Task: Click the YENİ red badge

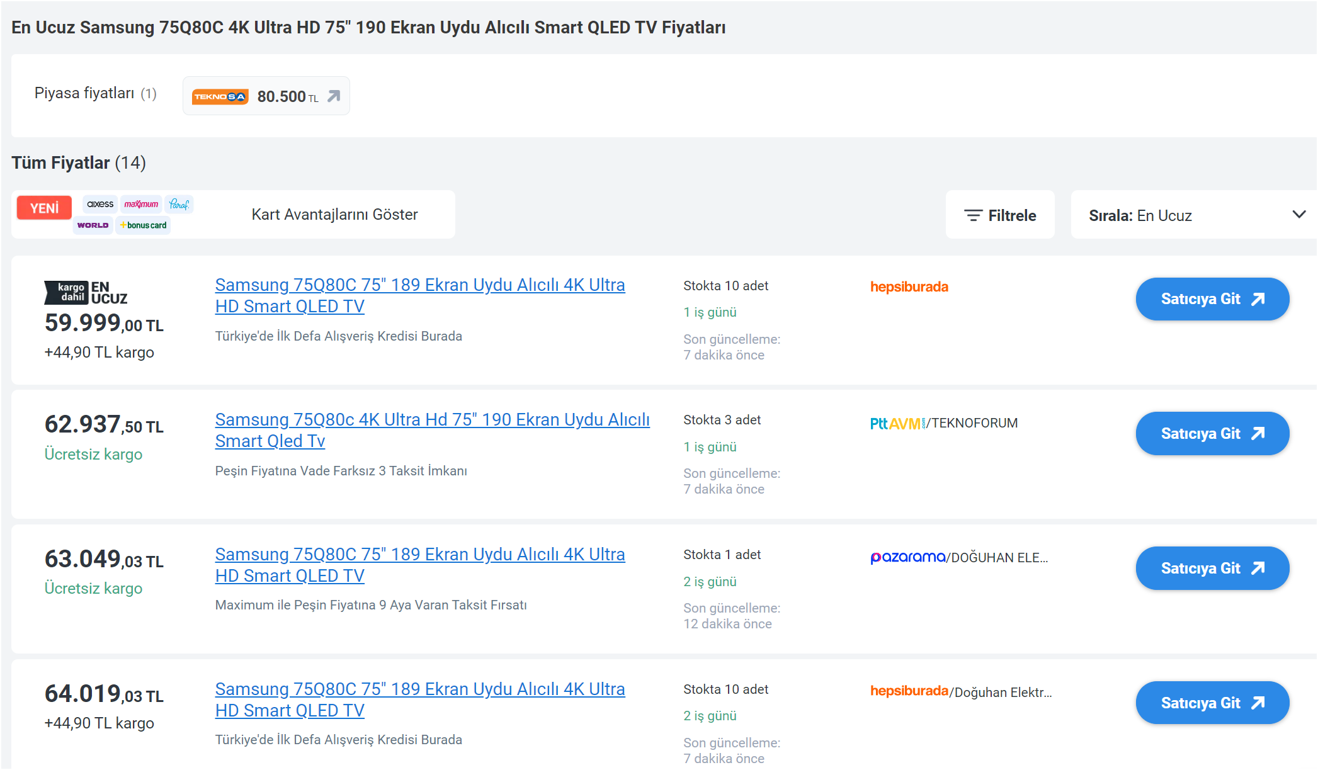Action: tap(44, 208)
